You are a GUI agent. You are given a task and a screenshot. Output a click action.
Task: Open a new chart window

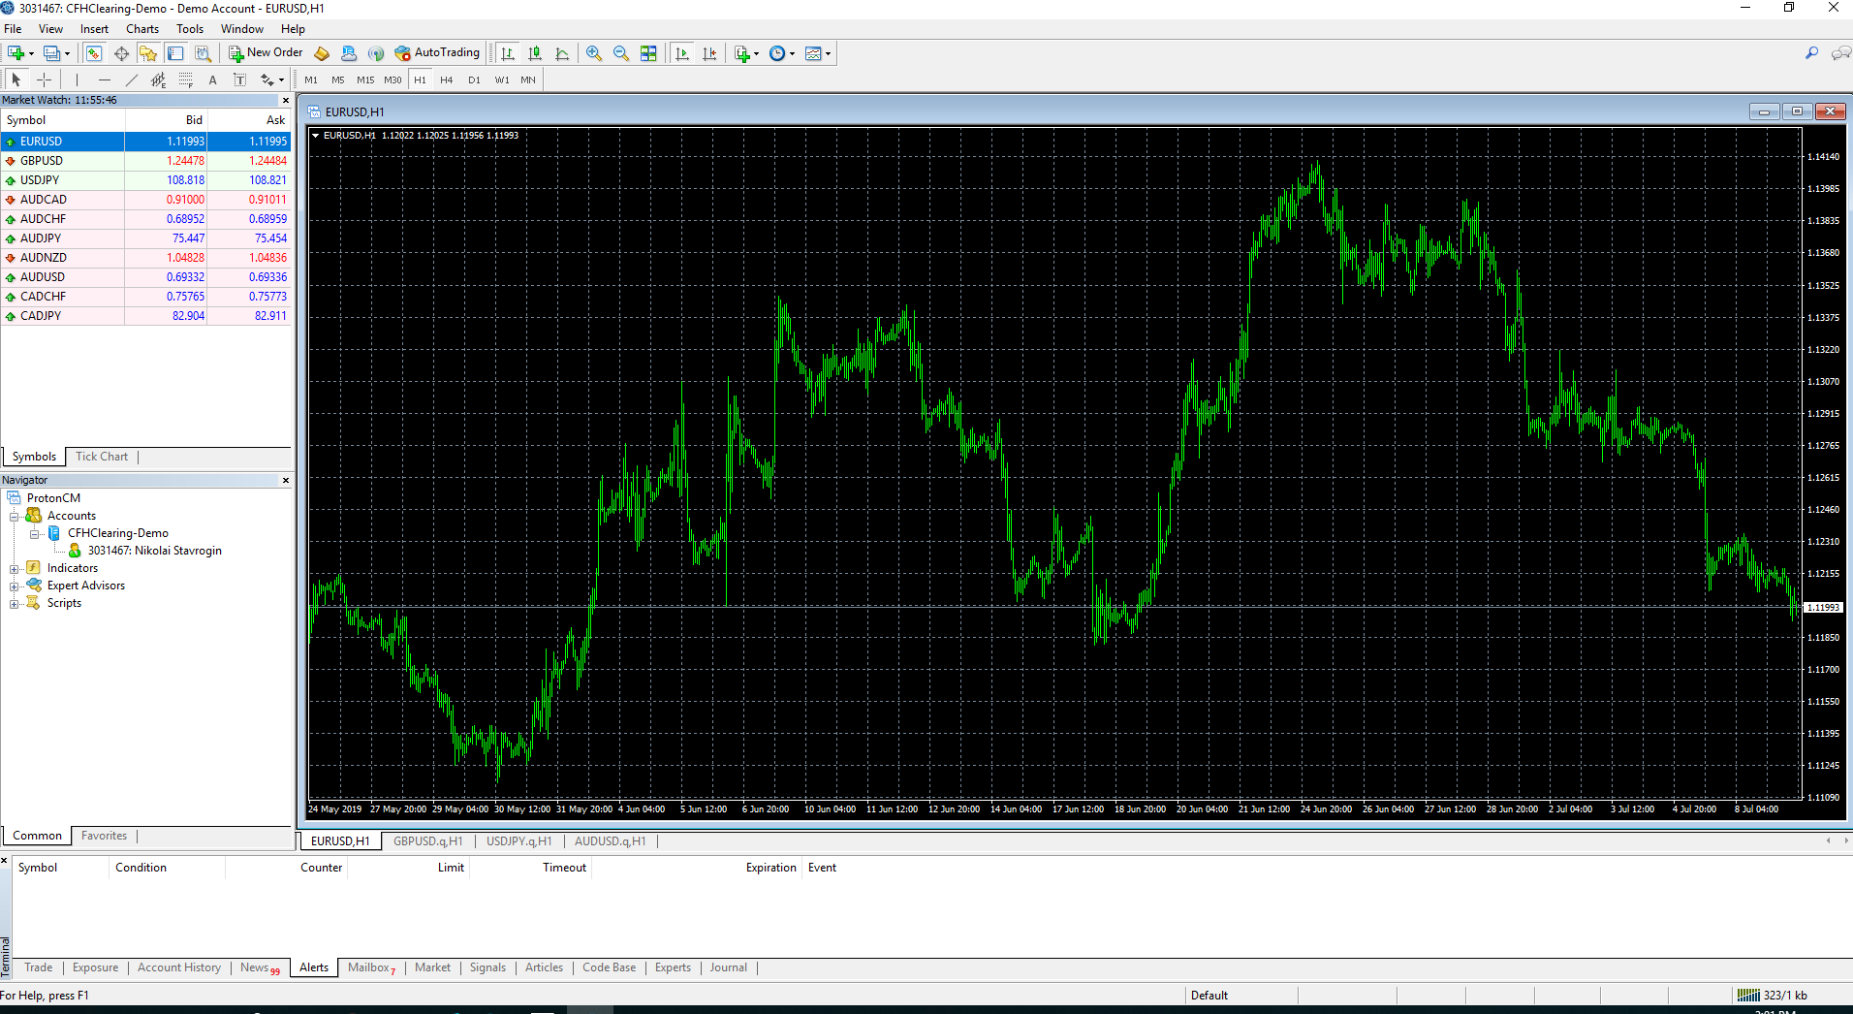[16, 53]
